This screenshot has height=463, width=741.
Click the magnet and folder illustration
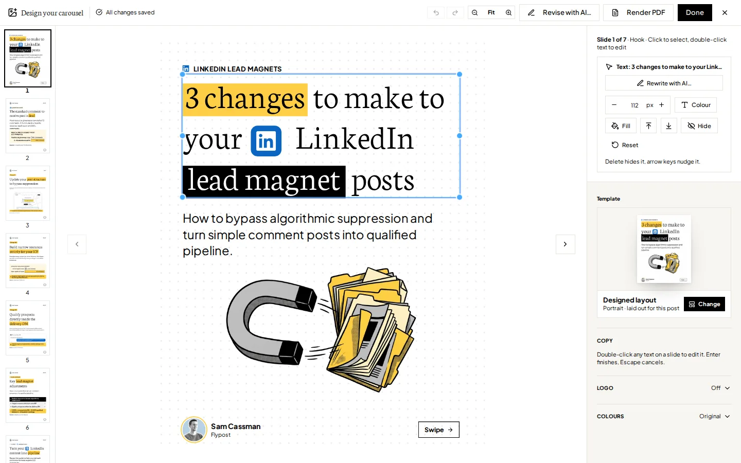pos(321,329)
